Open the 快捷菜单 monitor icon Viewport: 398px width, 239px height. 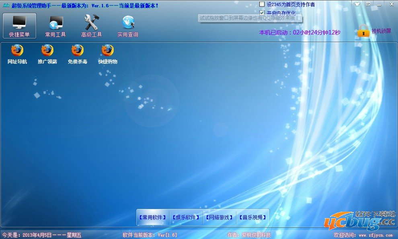19,22
